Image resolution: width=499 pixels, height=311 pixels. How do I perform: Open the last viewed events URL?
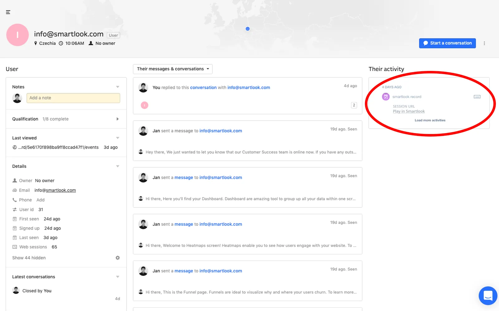click(58, 147)
